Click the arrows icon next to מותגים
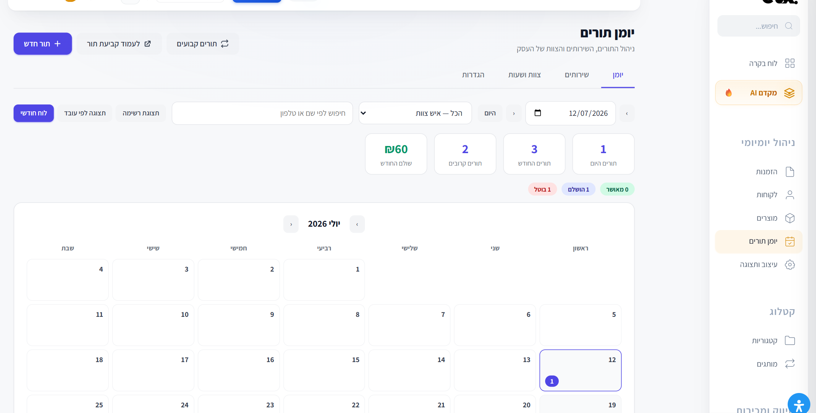This screenshot has width=816, height=413. [x=790, y=364]
